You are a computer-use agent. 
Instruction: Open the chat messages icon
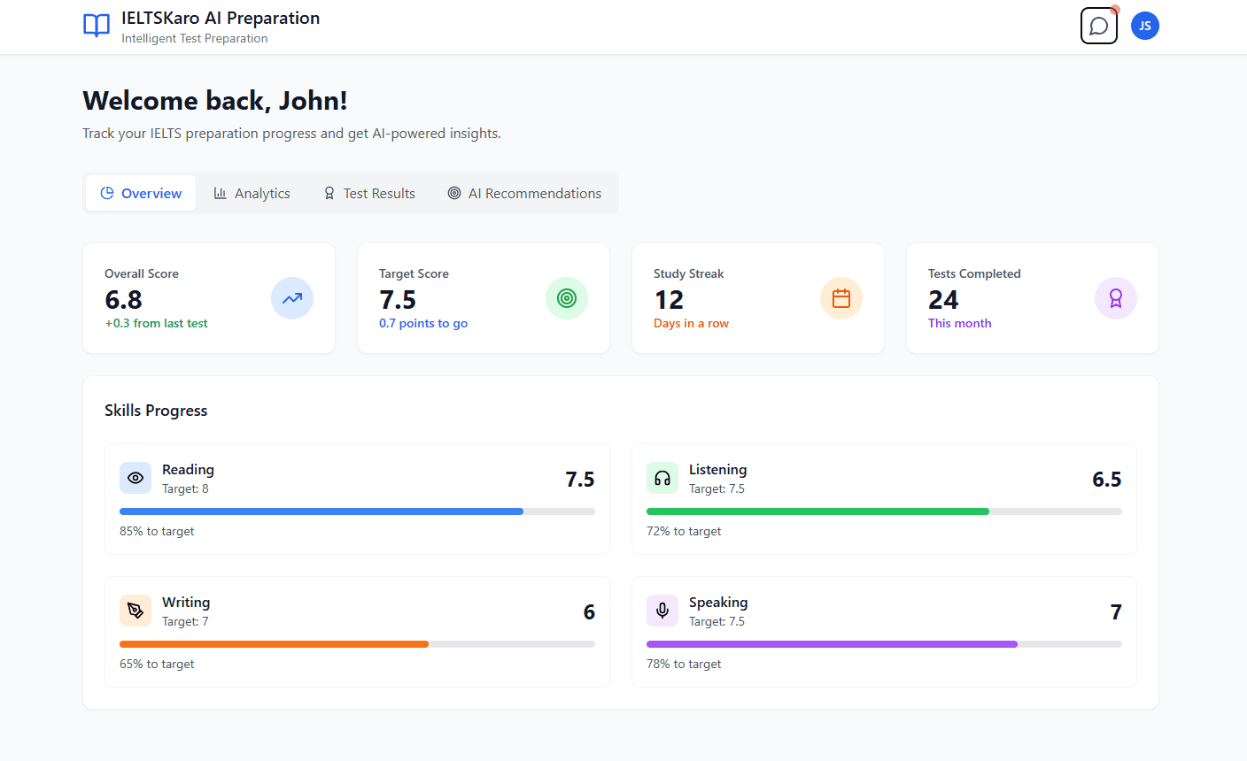(x=1098, y=26)
